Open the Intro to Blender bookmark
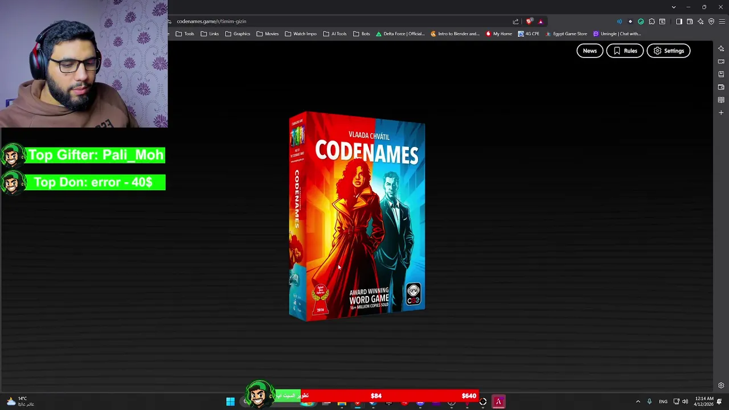729x410 pixels. click(x=454, y=34)
